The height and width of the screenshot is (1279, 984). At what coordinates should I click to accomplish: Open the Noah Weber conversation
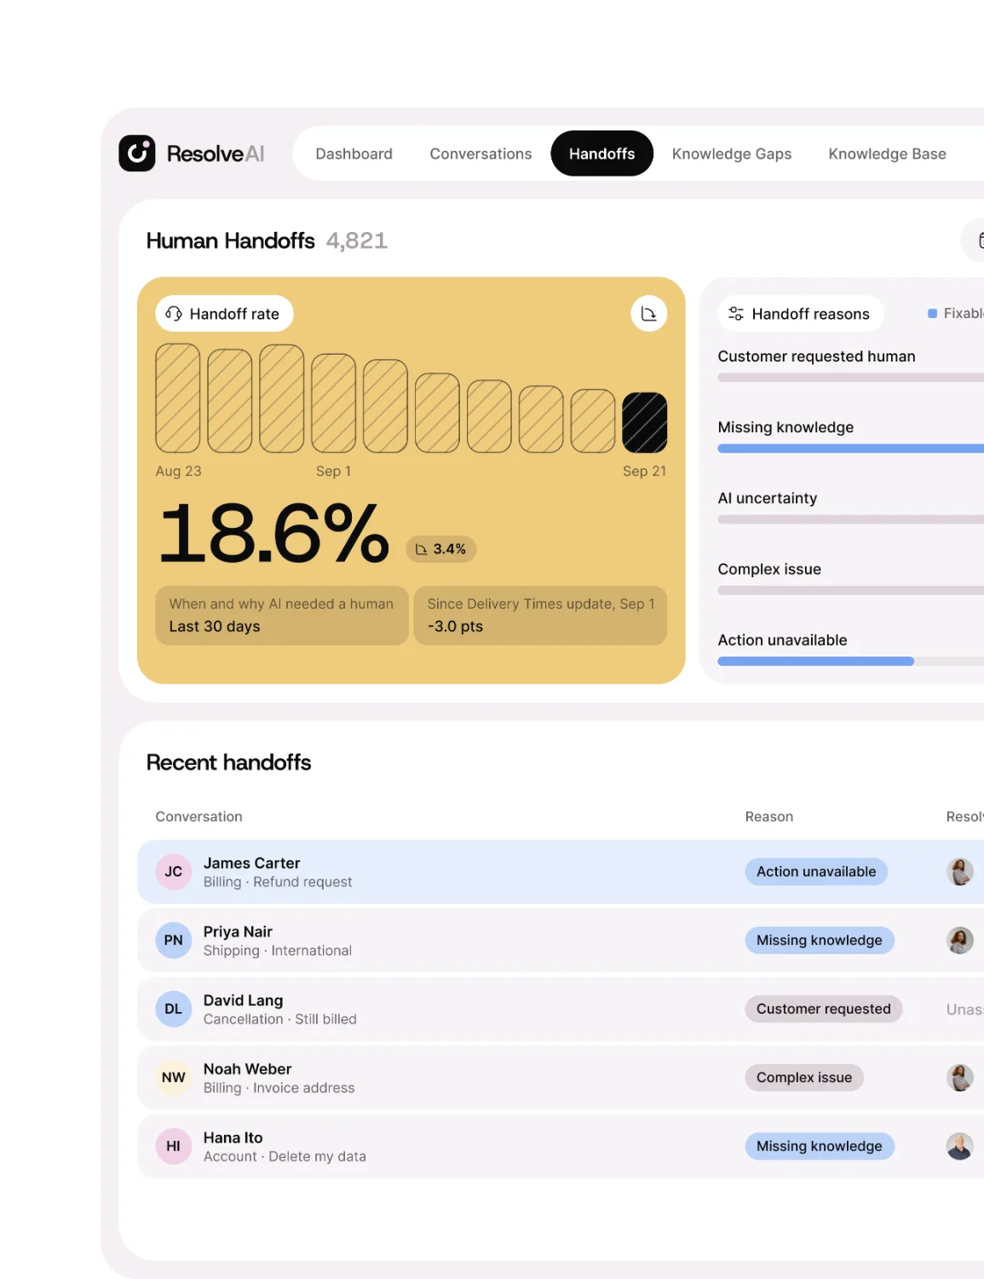click(561, 1078)
